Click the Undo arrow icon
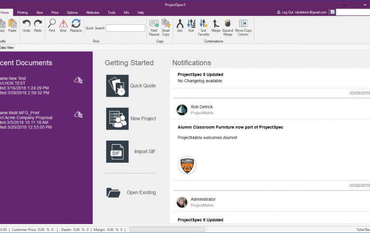The image size is (370, 233). [x=26, y=23]
